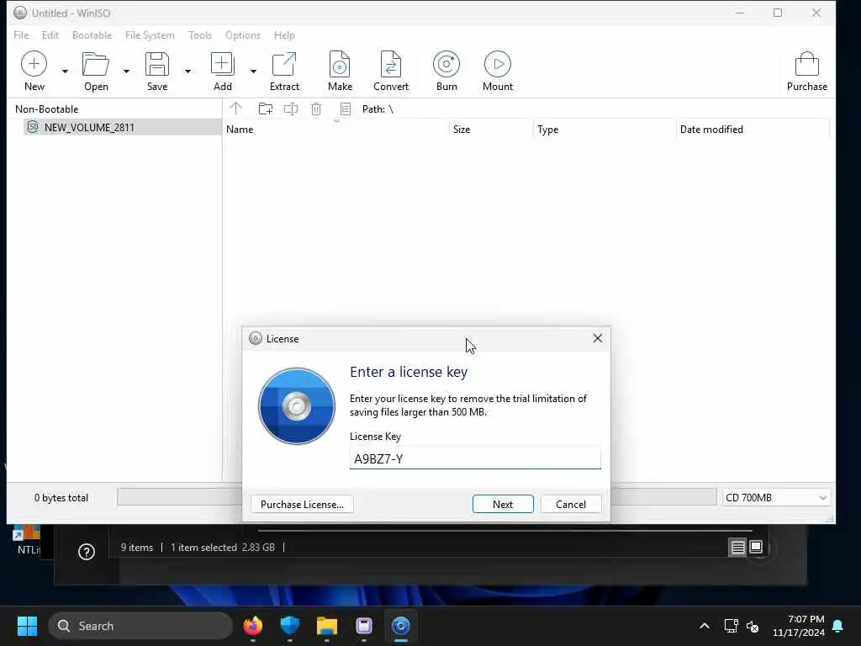Switch Explorer window to details view icon
Screen dimensions: 861x646
pos(737,547)
